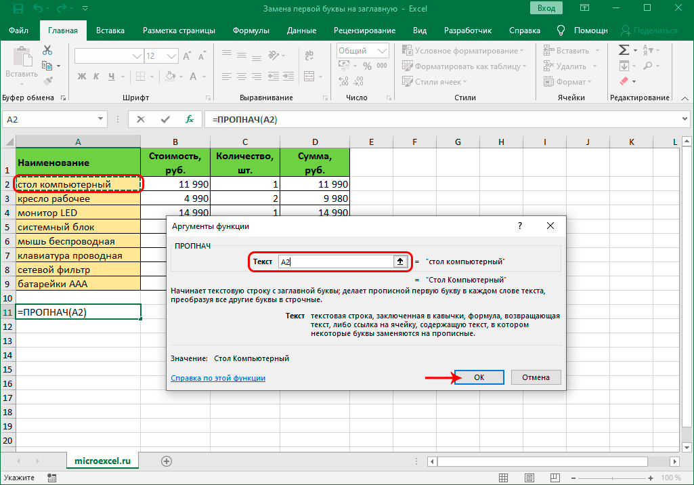Click the Enter checkmark in formula bar

click(x=165, y=119)
